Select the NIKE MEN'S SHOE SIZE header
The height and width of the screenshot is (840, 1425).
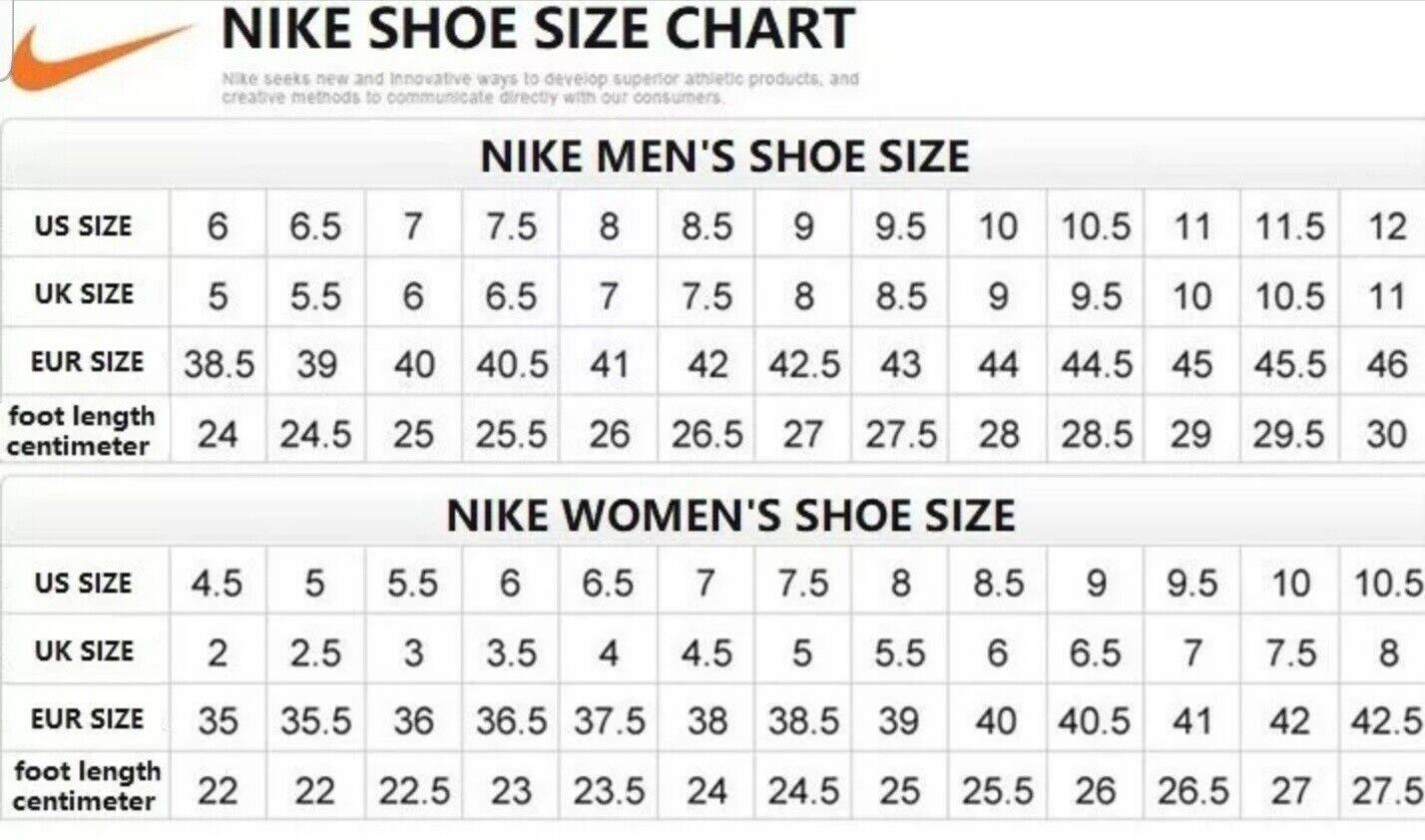724,158
